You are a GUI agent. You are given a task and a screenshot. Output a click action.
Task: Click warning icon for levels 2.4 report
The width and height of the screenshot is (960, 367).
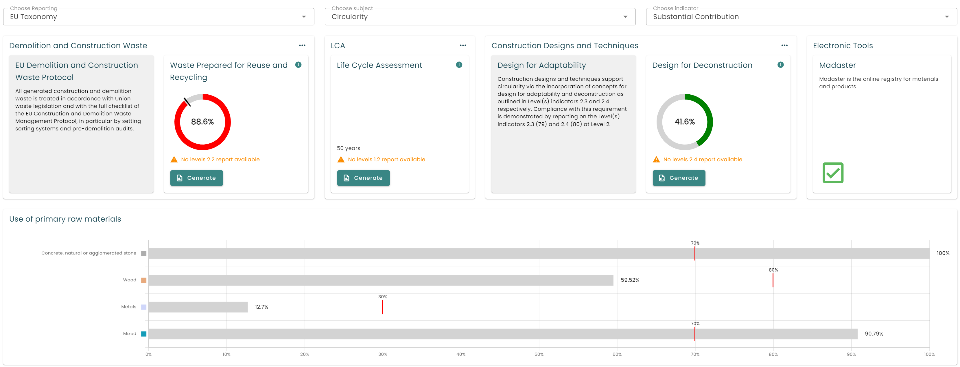656,160
